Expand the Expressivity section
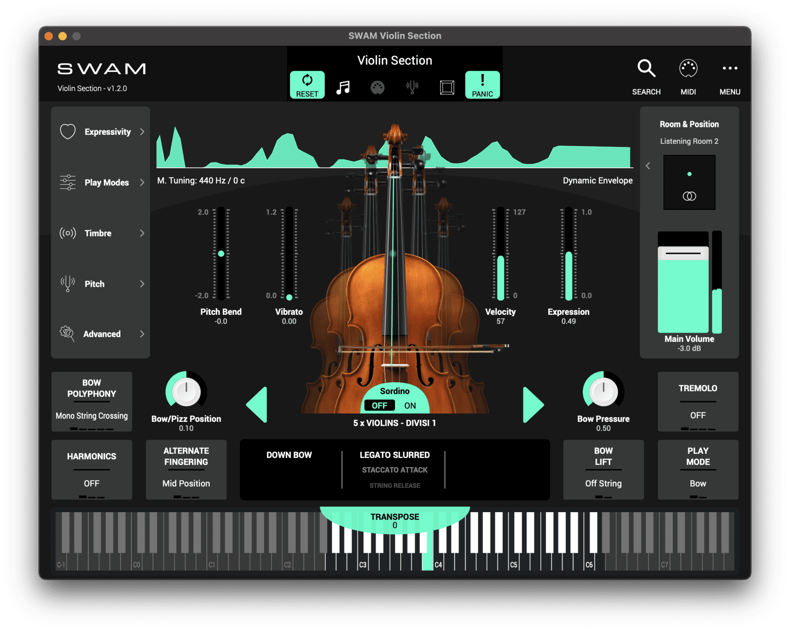 pyautogui.click(x=101, y=132)
